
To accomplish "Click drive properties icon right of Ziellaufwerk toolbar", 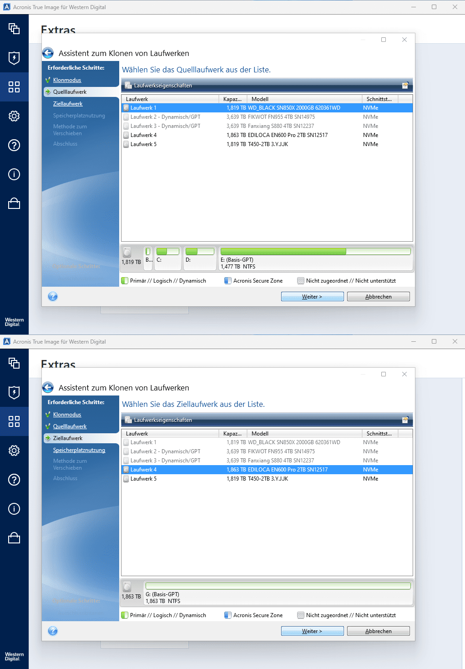I will coord(405,420).
